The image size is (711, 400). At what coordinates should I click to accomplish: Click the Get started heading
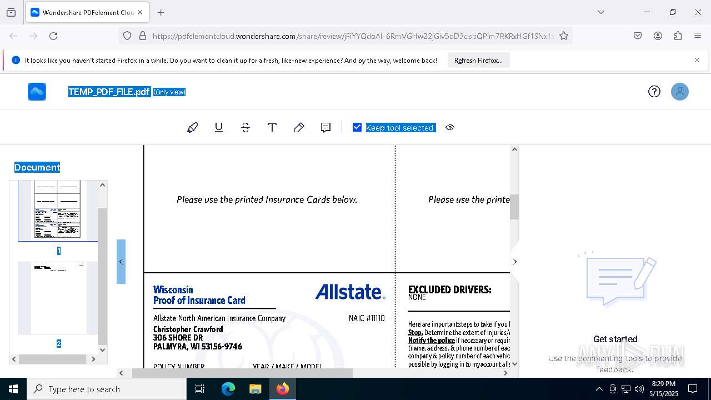click(615, 339)
